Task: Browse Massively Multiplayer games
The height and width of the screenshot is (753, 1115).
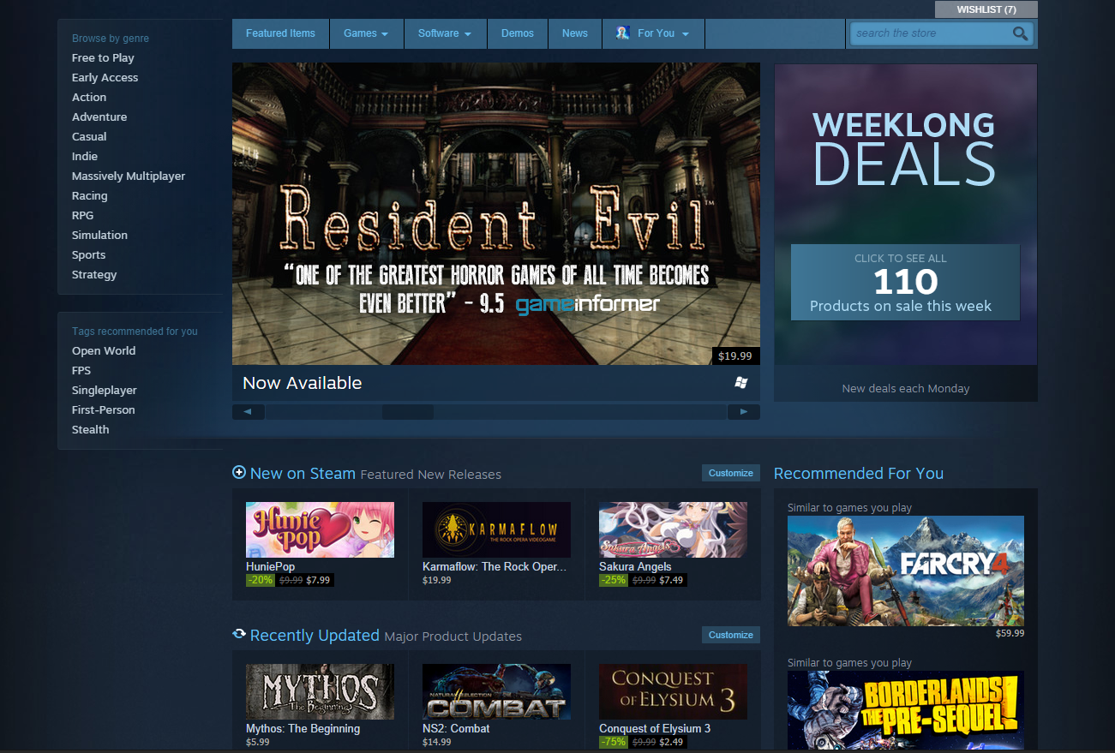Action: [129, 176]
